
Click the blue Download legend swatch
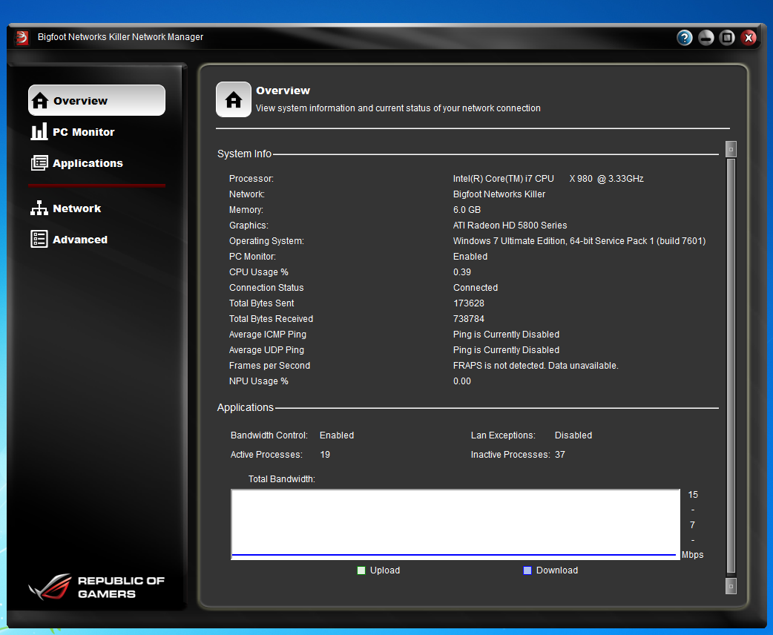527,570
